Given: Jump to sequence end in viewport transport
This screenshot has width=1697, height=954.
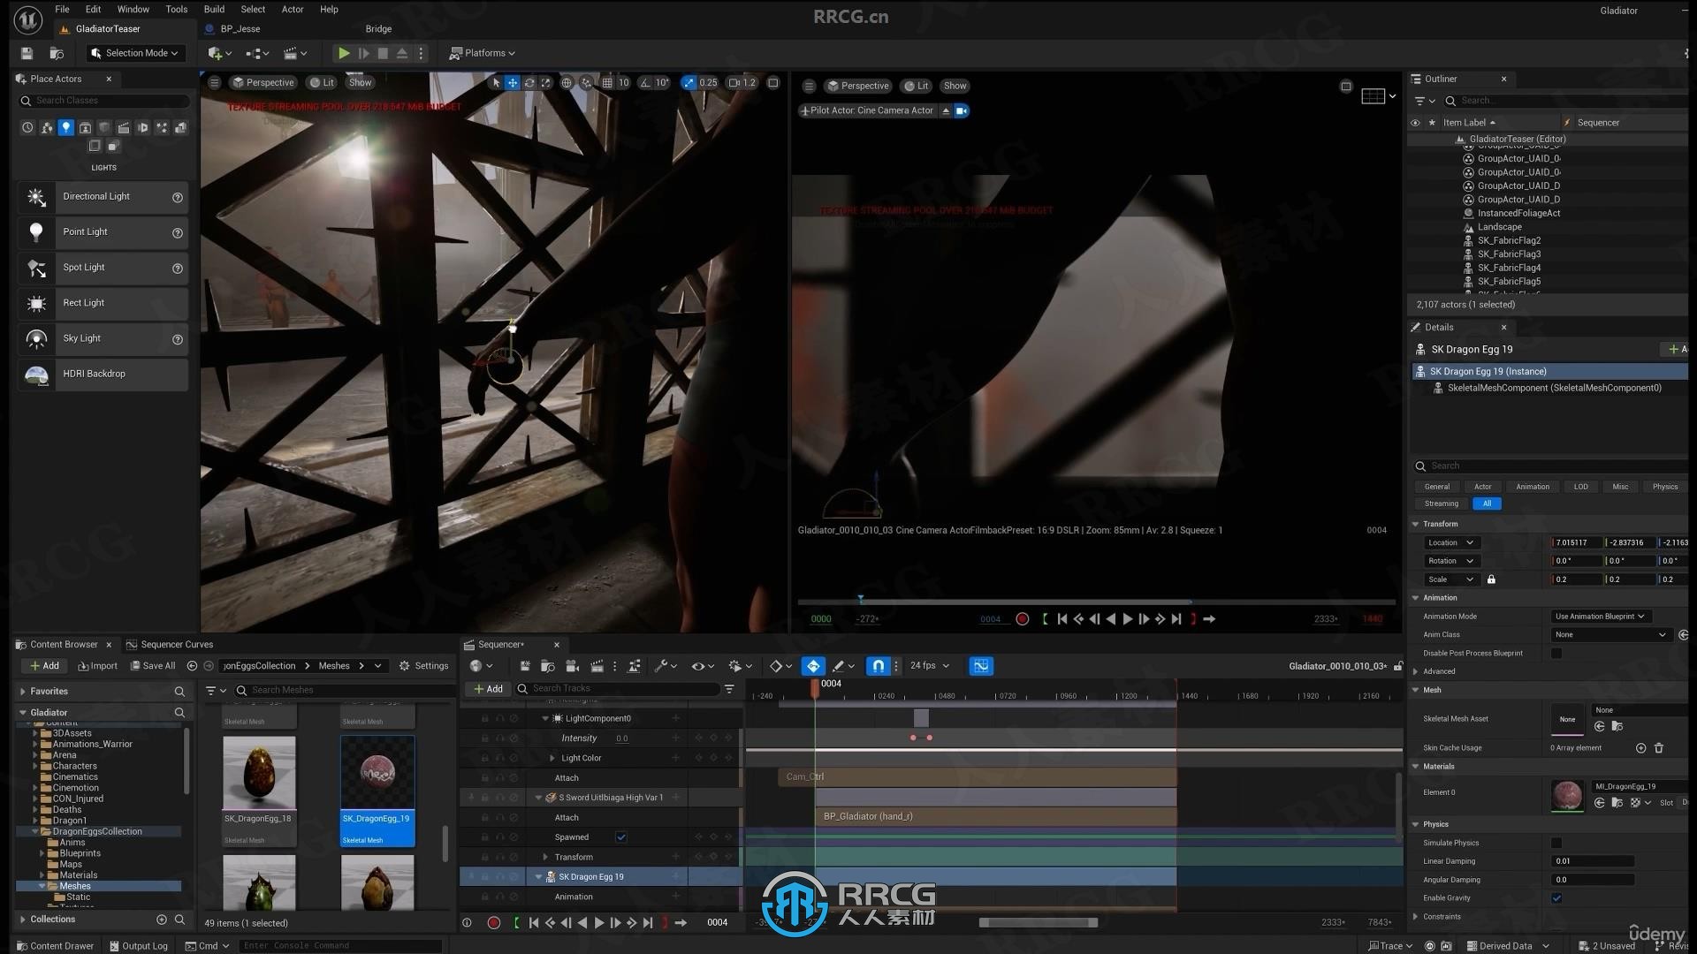Looking at the screenshot, I should tap(1176, 619).
